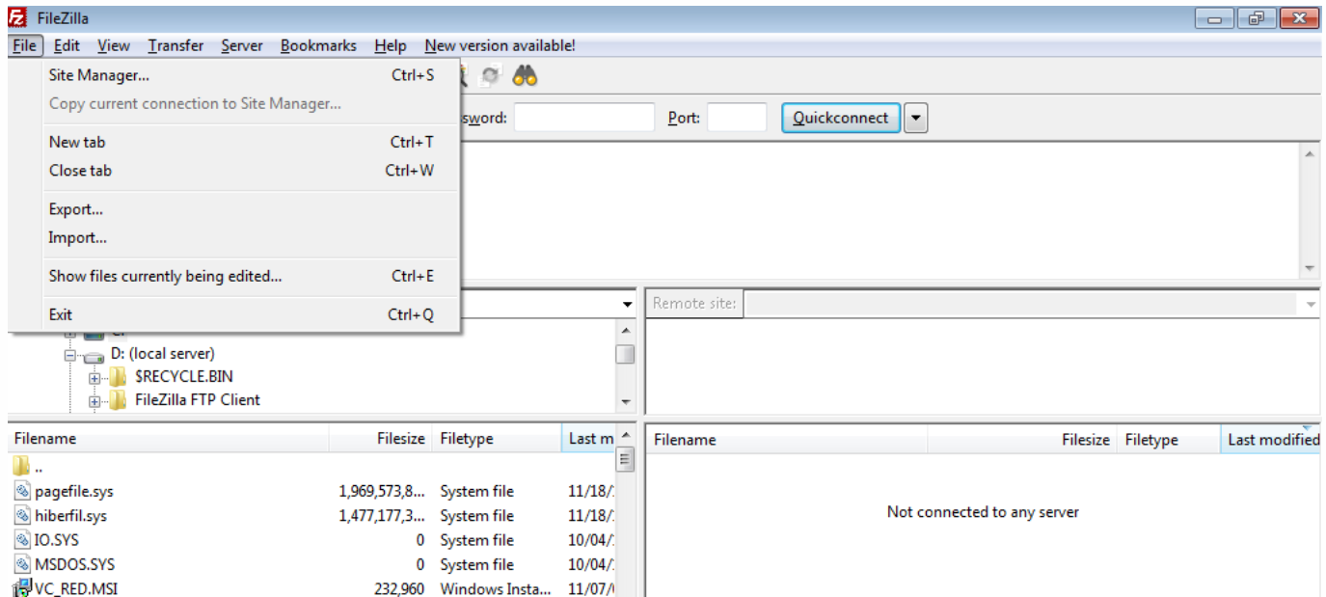Sort local list by Filename column
The height and width of the screenshot is (597, 1326).
tap(169, 438)
